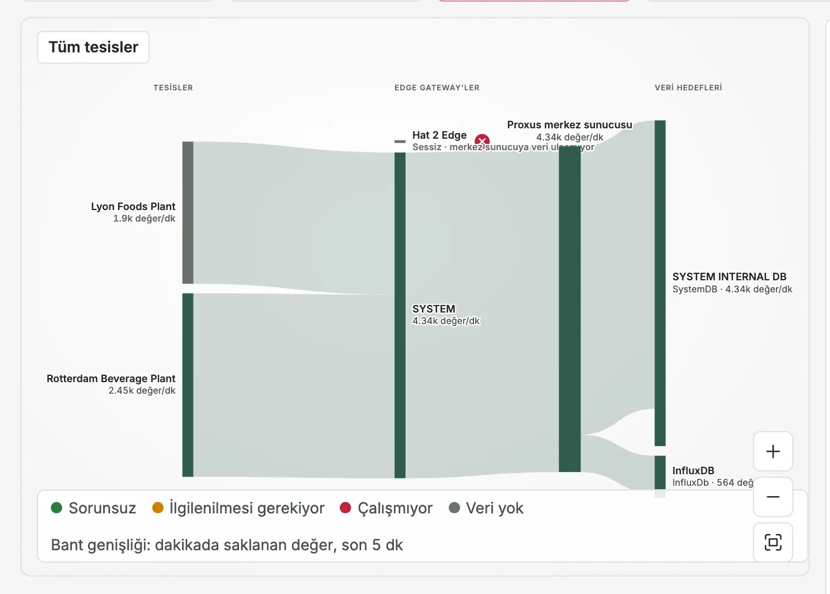The height and width of the screenshot is (594, 830).
Task: Zoom out with the minus button
Action: click(773, 497)
